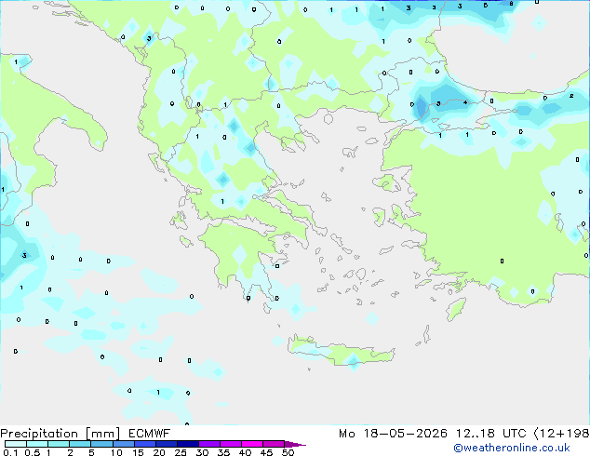Choose the 35–40 mm purple legend swatch
Screen dimensions: 590x456
231,444
